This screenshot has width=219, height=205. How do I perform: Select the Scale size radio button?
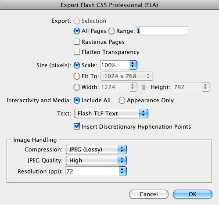tap(77, 65)
